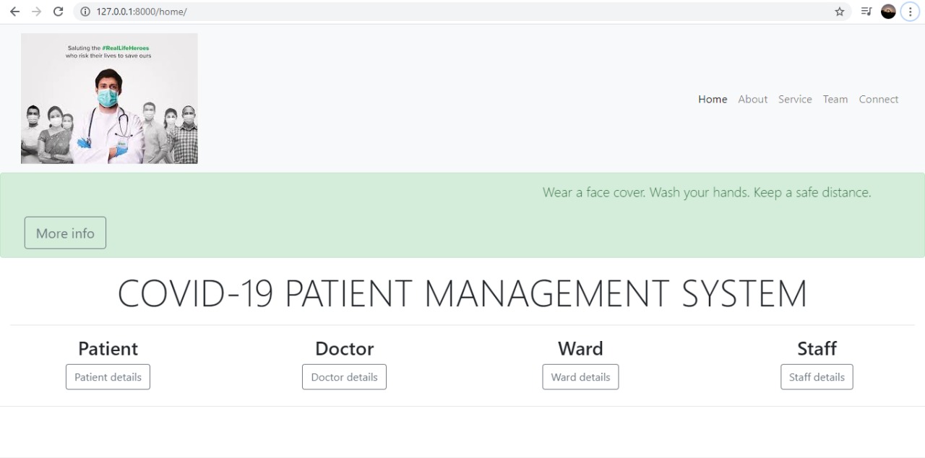Open the reading list icon
This screenshot has height=458, width=925.
tap(866, 12)
